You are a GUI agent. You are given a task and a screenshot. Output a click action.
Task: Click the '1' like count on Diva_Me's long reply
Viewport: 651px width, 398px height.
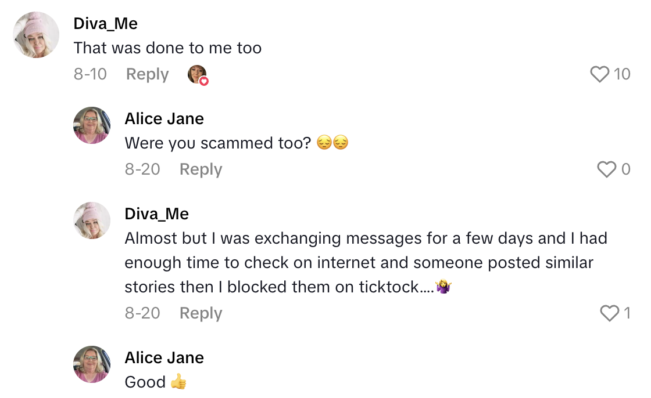coord(628,313)
